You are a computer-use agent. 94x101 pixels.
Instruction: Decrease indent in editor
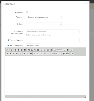[42, 54]
